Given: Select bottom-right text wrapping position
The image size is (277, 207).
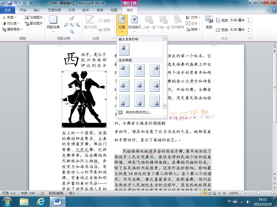Looking at the screenshot, I should coord(154,101).
